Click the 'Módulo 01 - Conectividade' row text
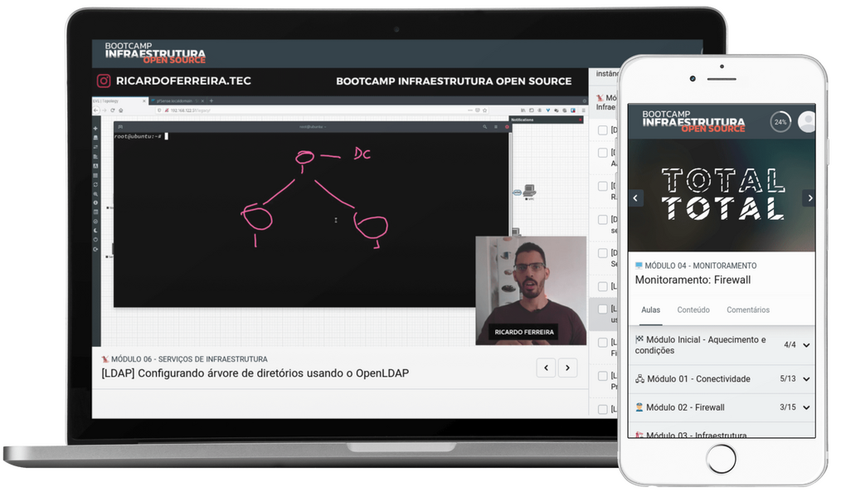846x502 pixels. point(698,379)
